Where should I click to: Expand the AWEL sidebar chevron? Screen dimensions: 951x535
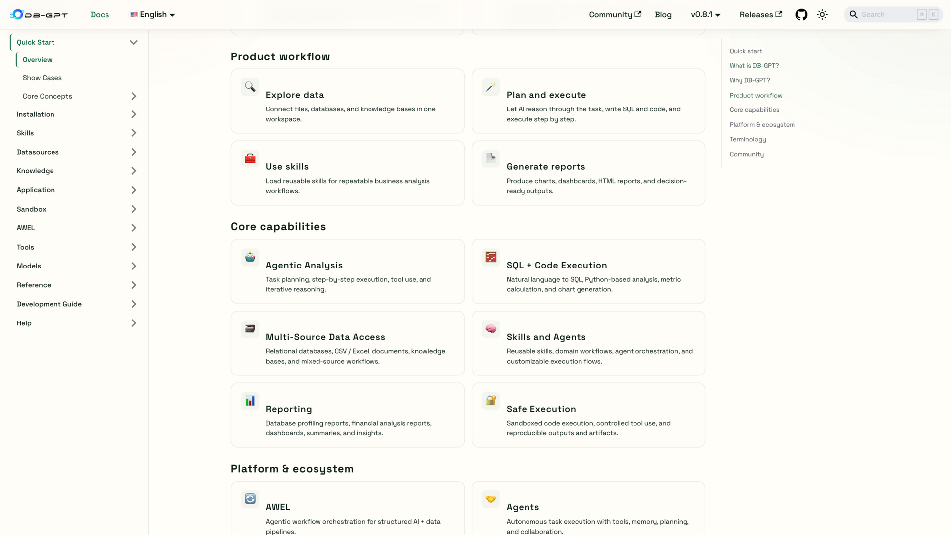click(x=134, y=228)
